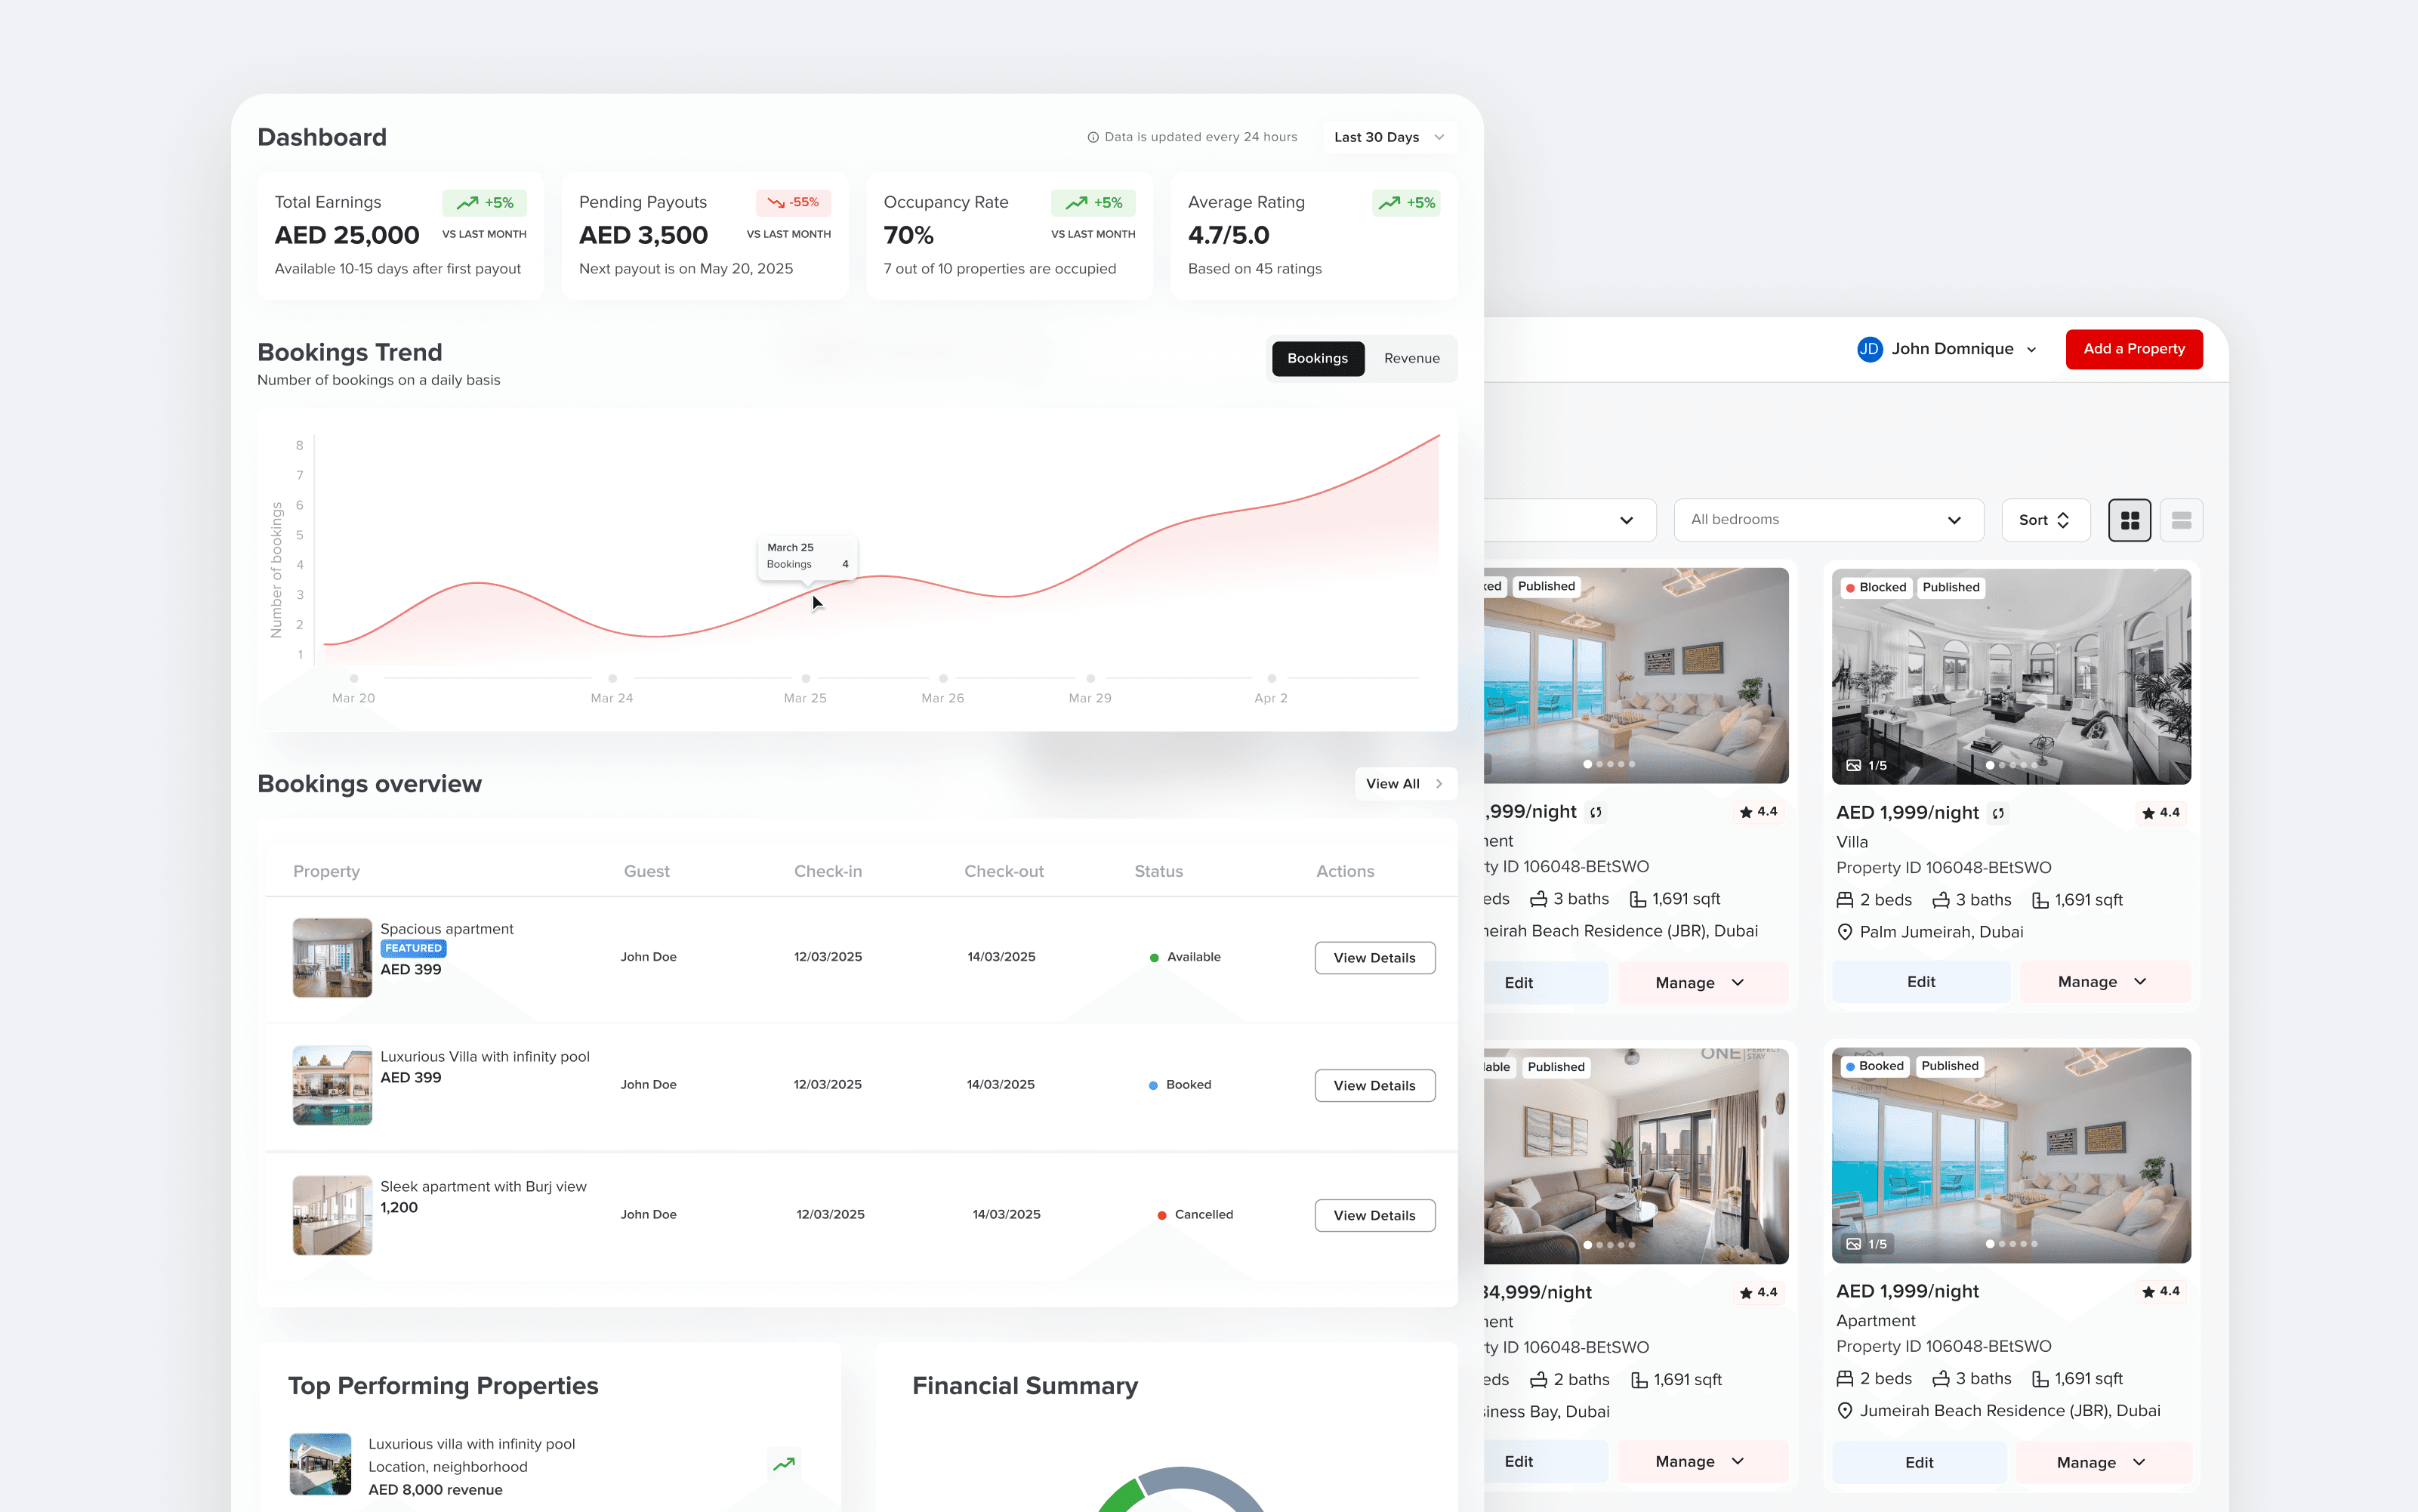Click the Booked status tag on Apartment card
This screenshot has width=2418, height=1512.
(x=1874, y=1066)
